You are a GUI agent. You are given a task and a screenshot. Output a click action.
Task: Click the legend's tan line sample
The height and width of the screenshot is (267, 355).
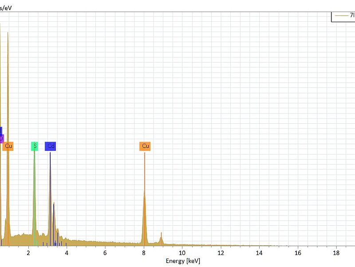[341, 16]
